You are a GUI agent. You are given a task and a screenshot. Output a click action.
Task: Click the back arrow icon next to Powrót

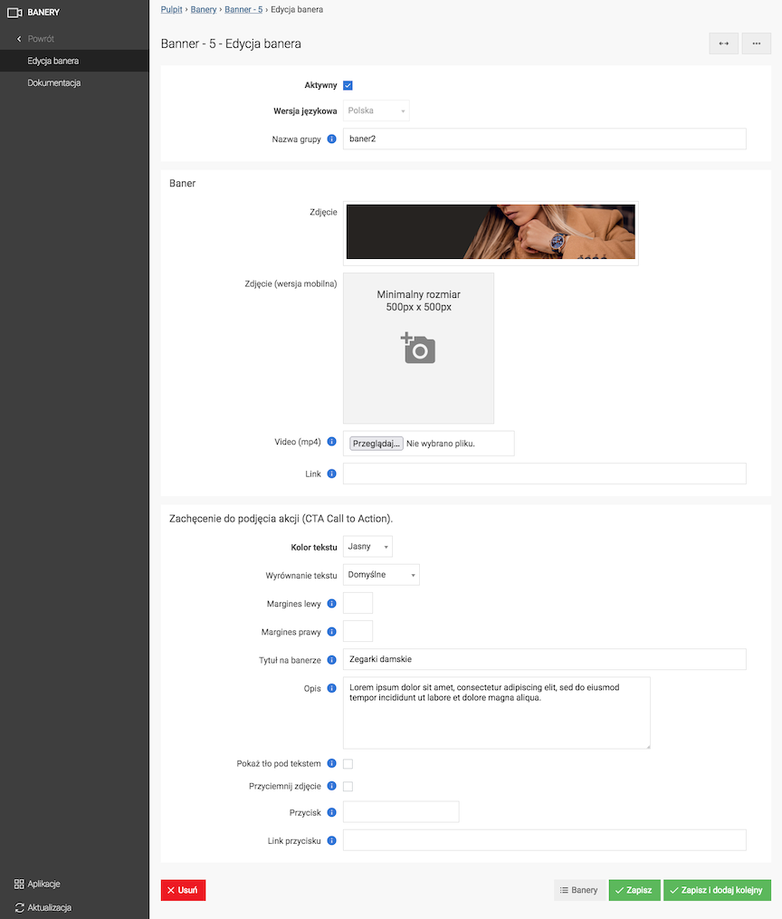click(19, 39)
